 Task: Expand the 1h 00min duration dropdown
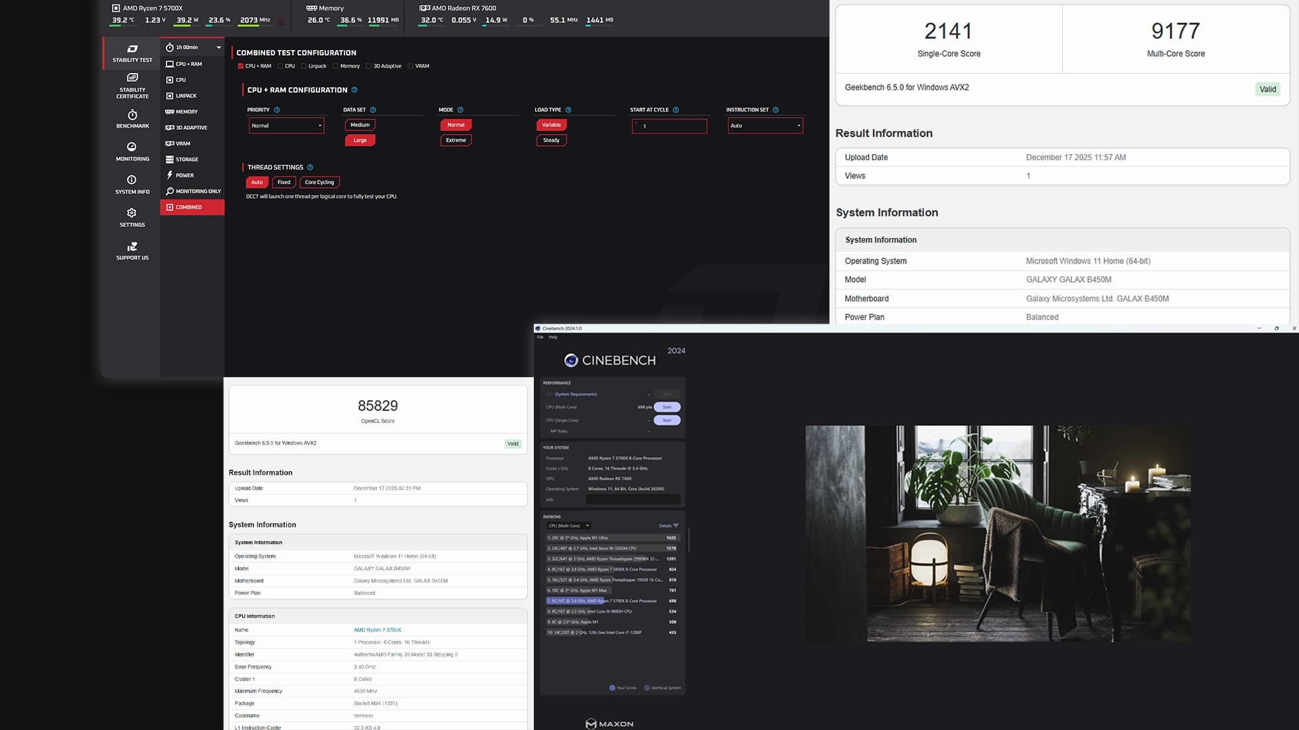tap(218, 47)
